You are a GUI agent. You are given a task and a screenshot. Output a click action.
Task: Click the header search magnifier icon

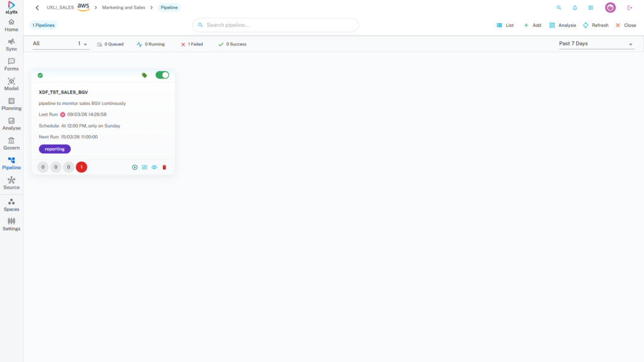tap(559, 8)
